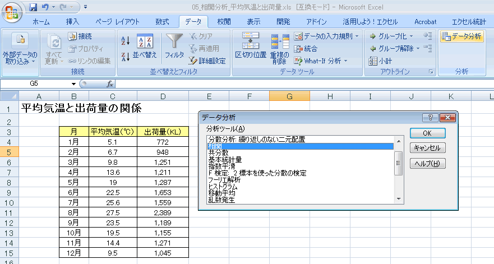Switch to the 数式 ribbon tab
This screenshot has height=264, width=494.
point(162,22)
